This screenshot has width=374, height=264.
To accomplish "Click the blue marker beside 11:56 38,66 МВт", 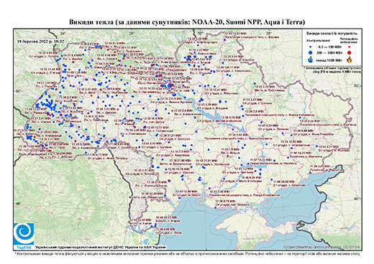I will [271, 179].
